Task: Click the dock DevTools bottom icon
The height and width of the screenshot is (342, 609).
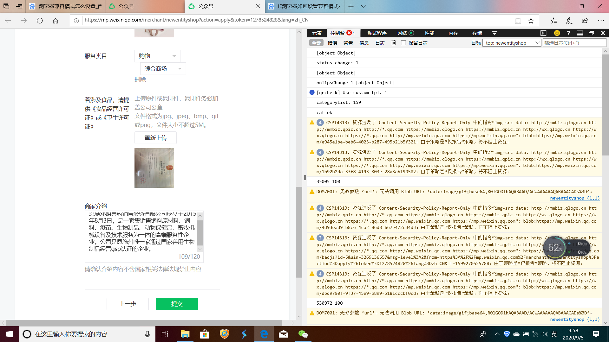Action: [580, 33]
